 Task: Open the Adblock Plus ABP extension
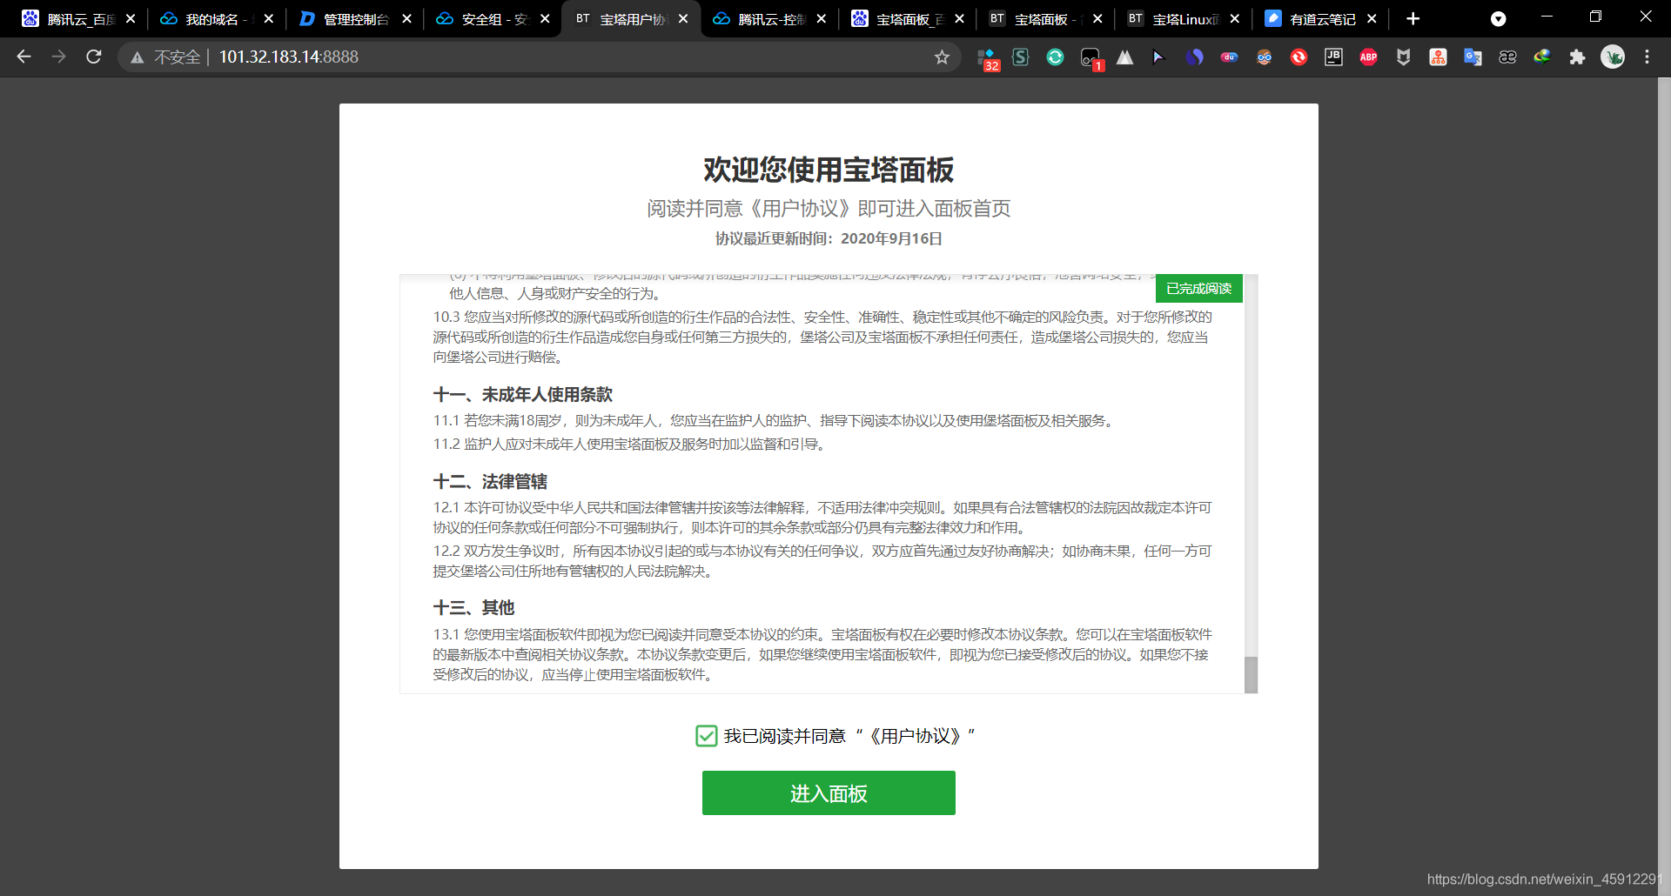pos(1368,57)
